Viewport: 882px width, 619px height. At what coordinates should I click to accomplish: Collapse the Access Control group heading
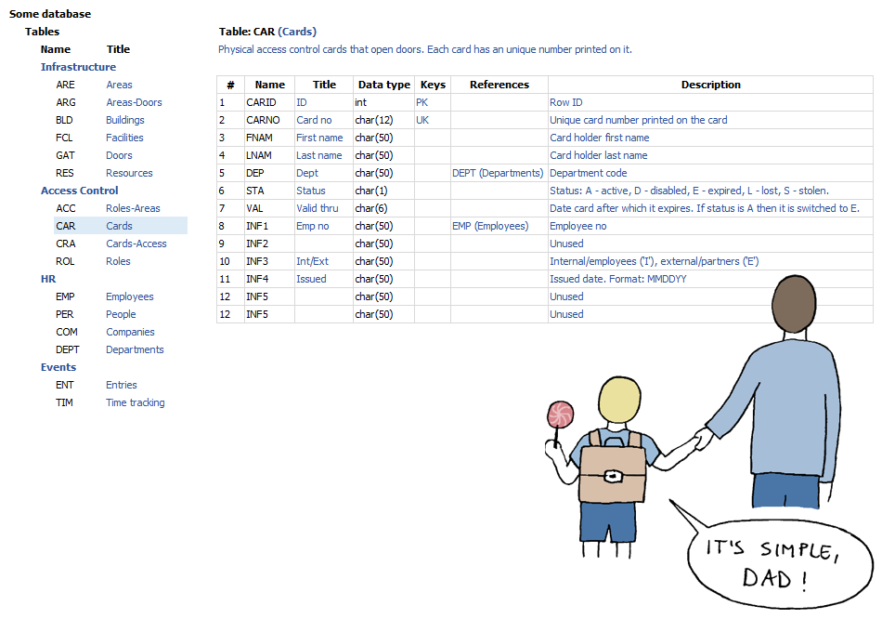click(79, 191)
